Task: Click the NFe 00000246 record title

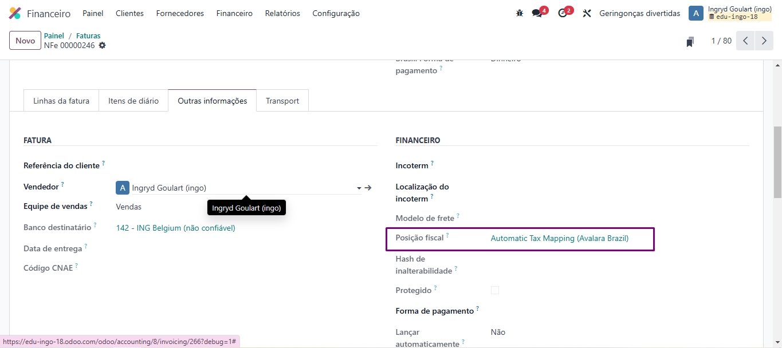Action: pos(69,46)
